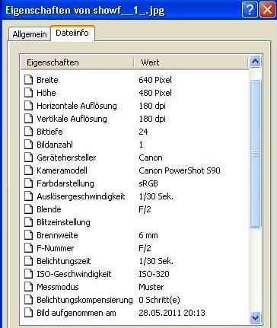Viewport: 277px width, 328px height.
Task: Click the icon beside Belichtungskompensierung
Action: pos(29,300)
